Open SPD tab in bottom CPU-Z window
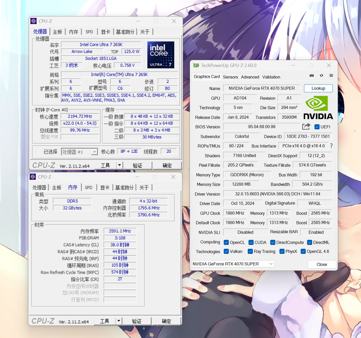This screenshot has width=361, height=338. (x=89, y=187)
